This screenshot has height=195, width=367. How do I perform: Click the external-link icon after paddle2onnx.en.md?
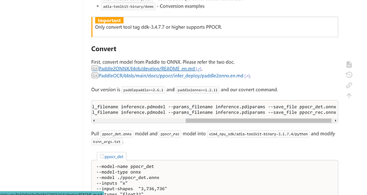click(247, 76)
